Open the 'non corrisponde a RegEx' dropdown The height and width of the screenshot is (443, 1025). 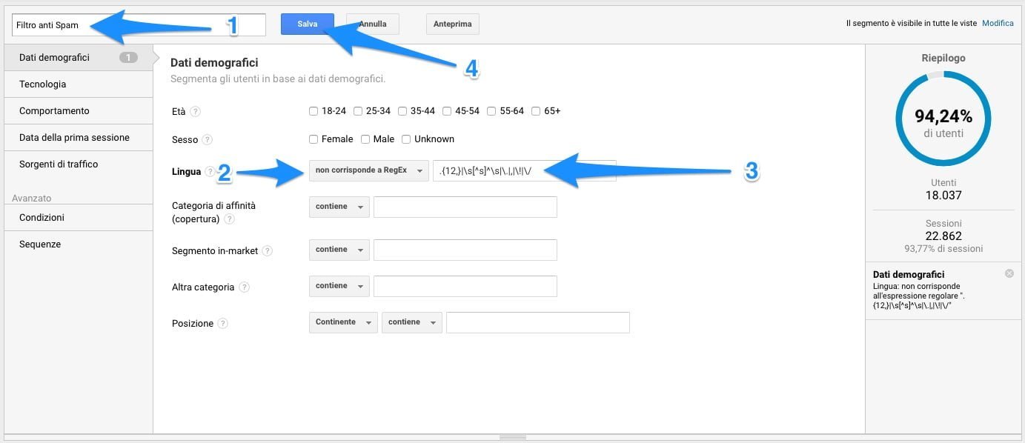point(368,170)
